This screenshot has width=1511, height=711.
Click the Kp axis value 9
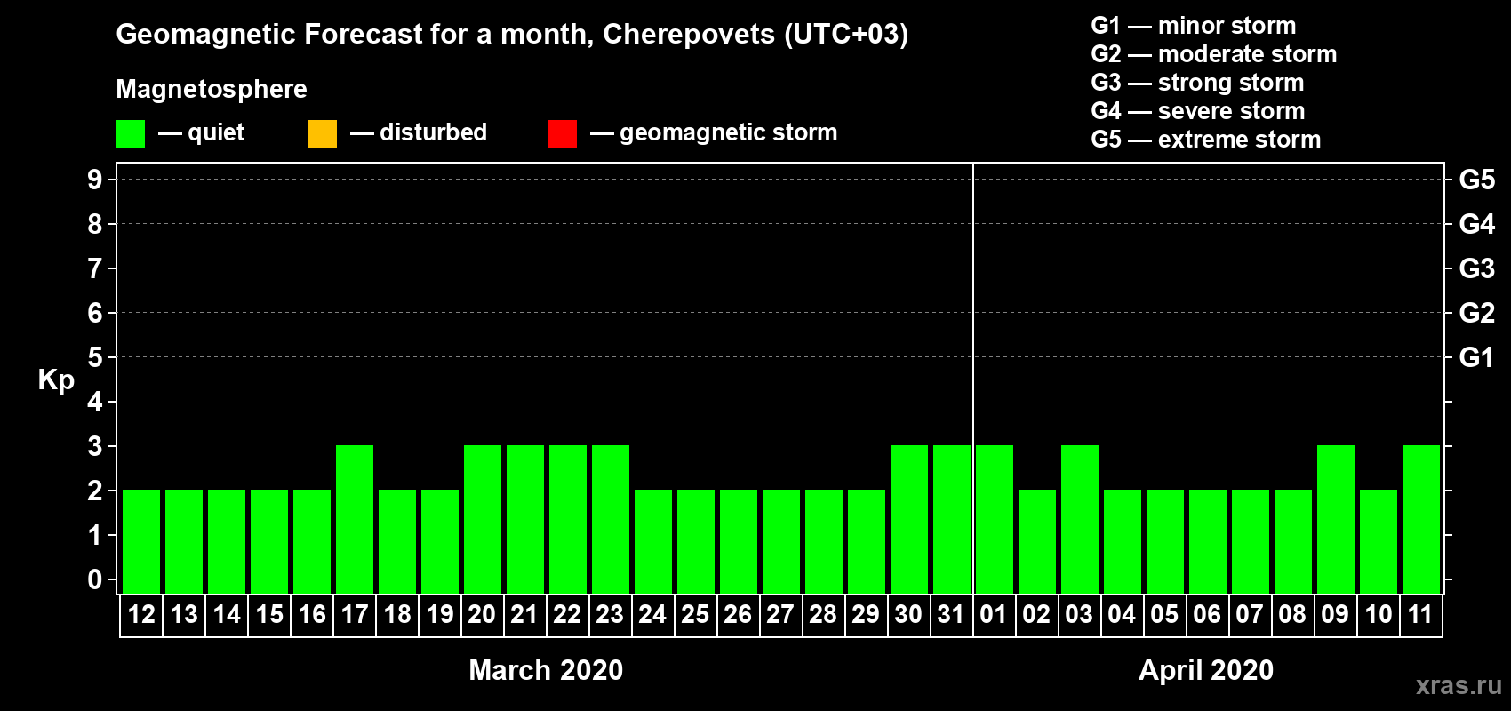click(x=95, y=180)
